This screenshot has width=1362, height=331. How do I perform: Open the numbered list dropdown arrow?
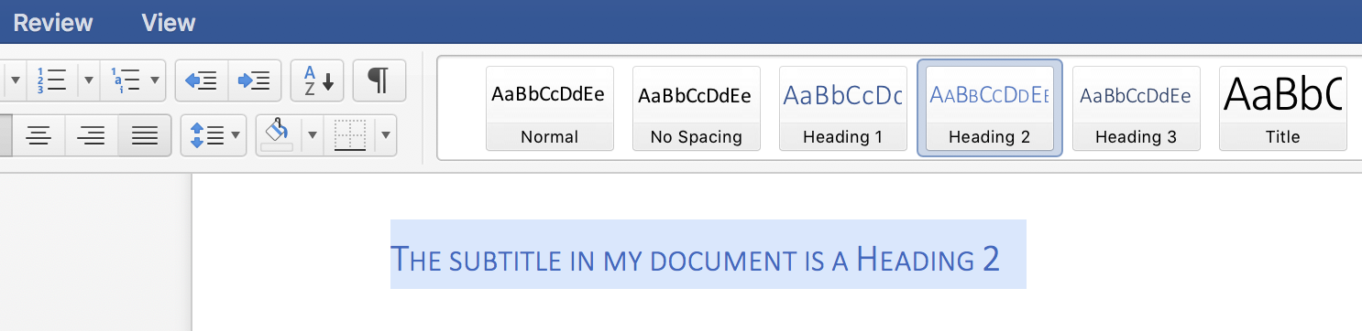(88, 80)
